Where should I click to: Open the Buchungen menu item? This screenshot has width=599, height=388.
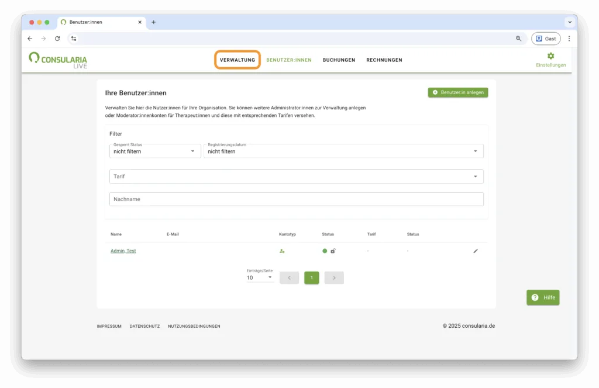tap(339, 60)
